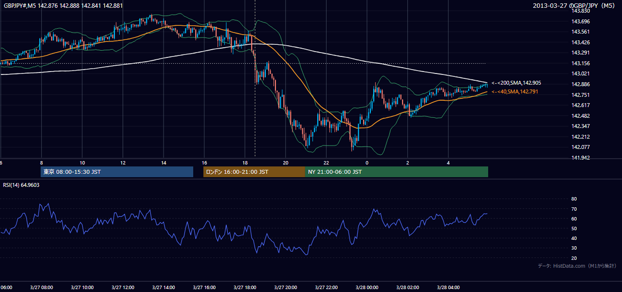
Task: Click hour label 22 under the price chart
Action: tap(326, 163)
